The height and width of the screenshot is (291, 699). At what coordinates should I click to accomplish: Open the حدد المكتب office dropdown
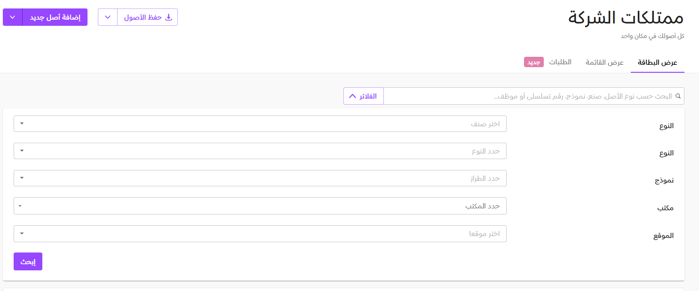260,206
